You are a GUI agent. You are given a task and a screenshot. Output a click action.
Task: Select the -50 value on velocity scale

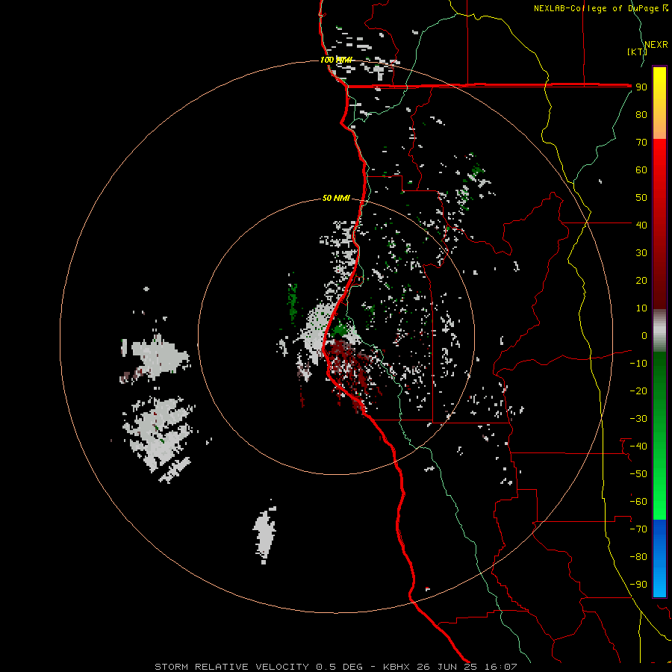[x=638, y=474]
